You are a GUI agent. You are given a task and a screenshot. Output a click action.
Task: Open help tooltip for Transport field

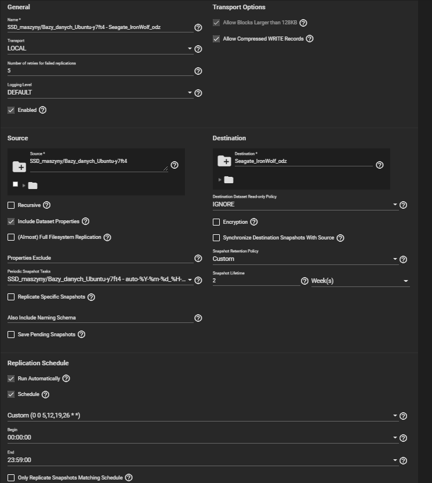click(198, 49)
